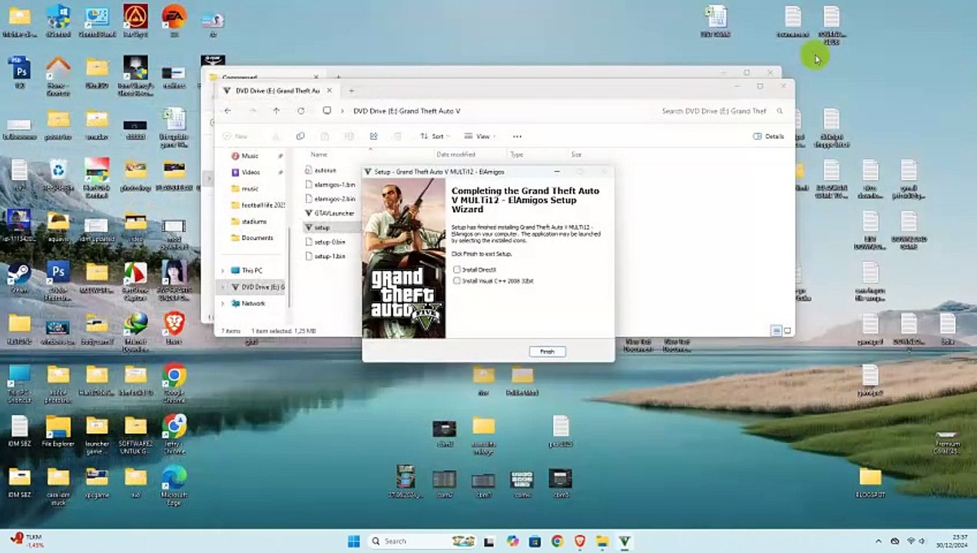Open the lowercase music folder in navigation pane

click(250, 188)
